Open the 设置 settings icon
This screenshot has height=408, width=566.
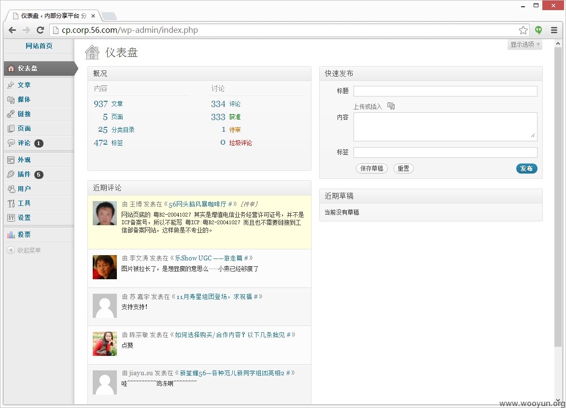[11, 218]
